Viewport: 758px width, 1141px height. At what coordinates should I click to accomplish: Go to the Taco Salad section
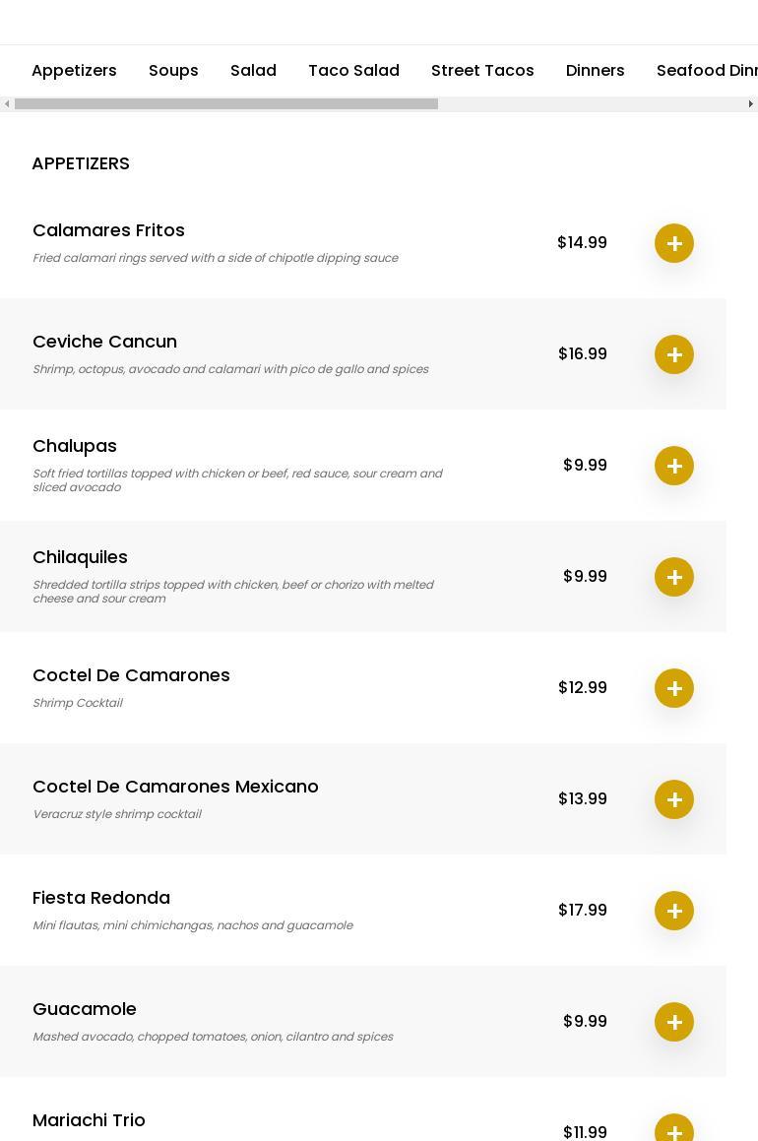click(x=353, y=71)
